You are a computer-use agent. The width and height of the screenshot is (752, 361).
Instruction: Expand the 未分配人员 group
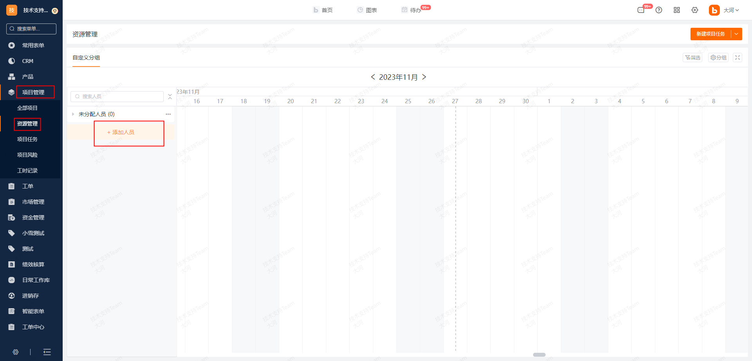pyautogui.click(x=73, y=114)
